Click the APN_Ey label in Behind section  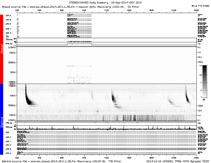click(9, 123)
